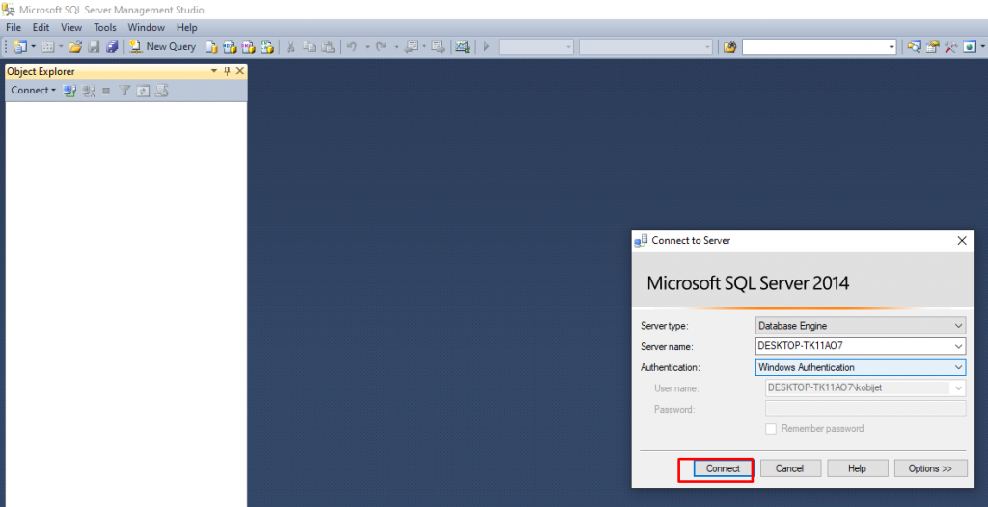This screenshot has width=988, height=507.
Task: Click the Undo arrow icon
Action: (352, 46)
